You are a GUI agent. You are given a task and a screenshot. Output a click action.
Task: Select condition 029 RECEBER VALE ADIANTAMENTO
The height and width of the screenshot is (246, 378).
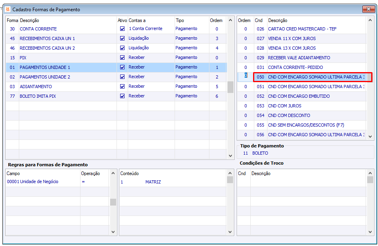pyautogui.click(x=302, y=58)
